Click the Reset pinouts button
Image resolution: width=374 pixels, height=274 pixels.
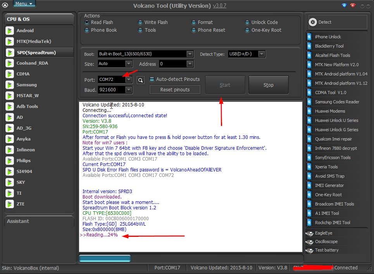tap(175, 90)
